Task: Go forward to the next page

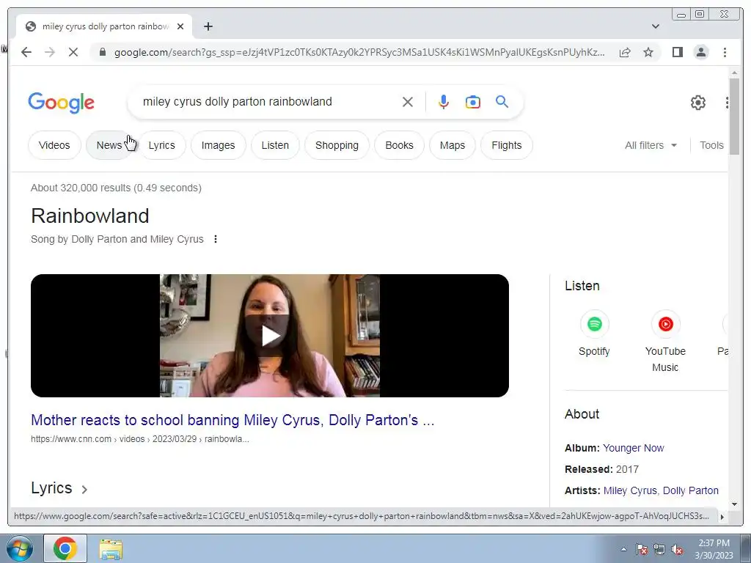Action: (x=50, y=52)
